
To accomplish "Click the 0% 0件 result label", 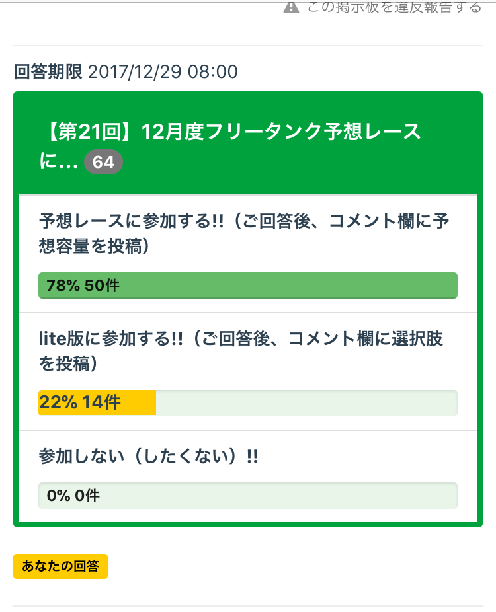I will [73, 495].
